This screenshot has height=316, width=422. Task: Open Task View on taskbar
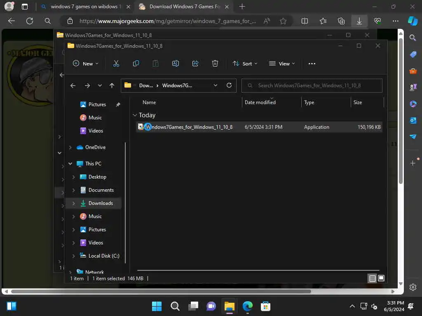[x=193, y=306]
